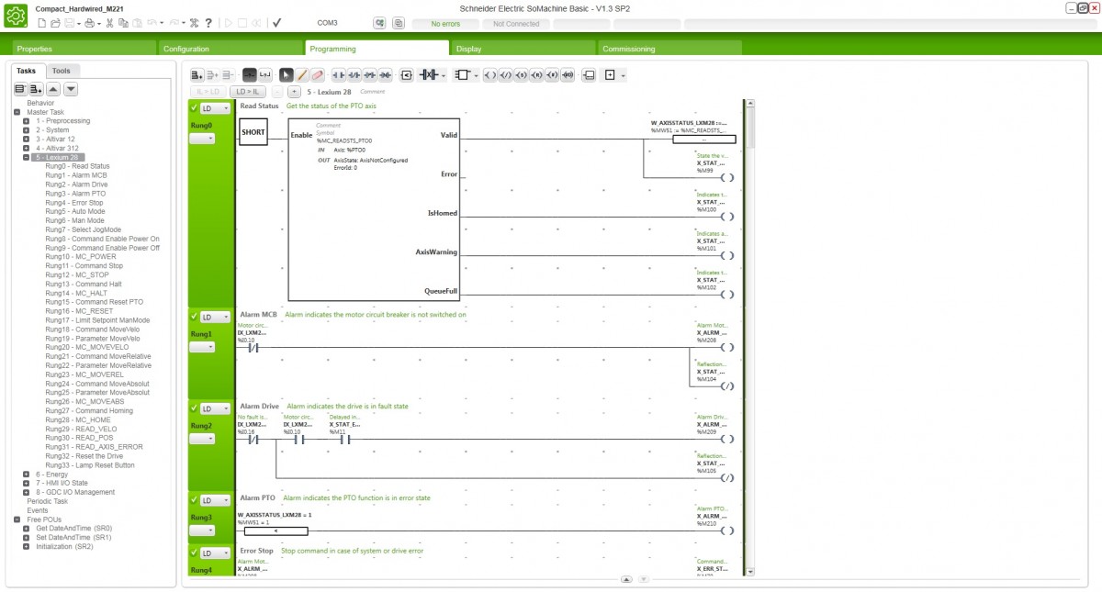The height and width of the screenshot is (592, 1102).
Task: Toggle the green checkmark on Rung1
Action: (194, 317)
